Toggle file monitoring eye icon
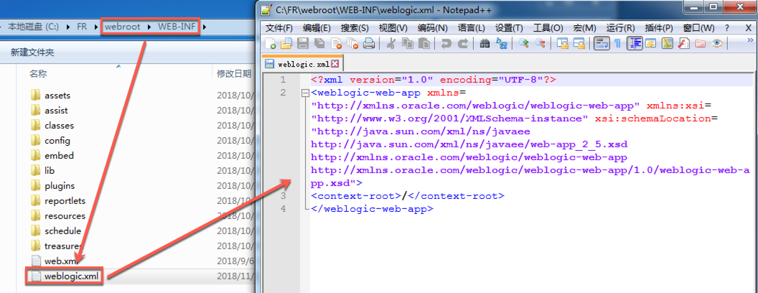The height and width of the screenshot is (293, 758). click(x=717, y=44)
